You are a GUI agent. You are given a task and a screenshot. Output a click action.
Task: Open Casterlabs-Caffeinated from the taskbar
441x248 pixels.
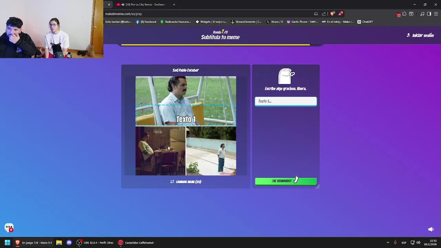pyautogui.click(x=136, y=242)
